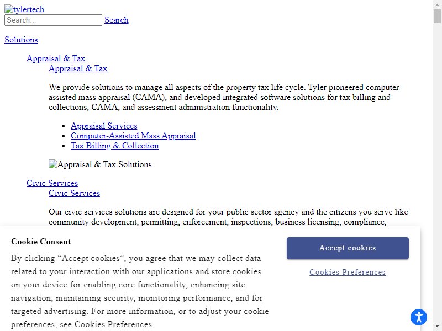Open Computer-Assisted Mass Appraisal link
The image size is (442, 331).
(133, 136)
